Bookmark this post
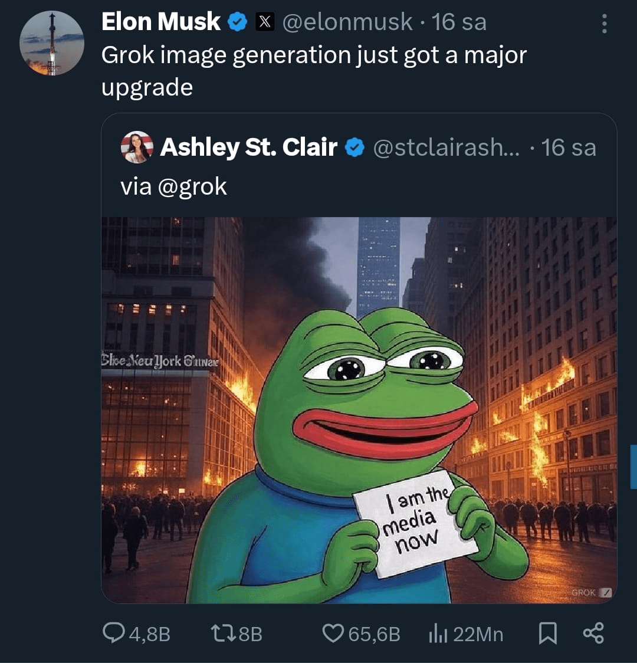 click(x=547, y=634)
